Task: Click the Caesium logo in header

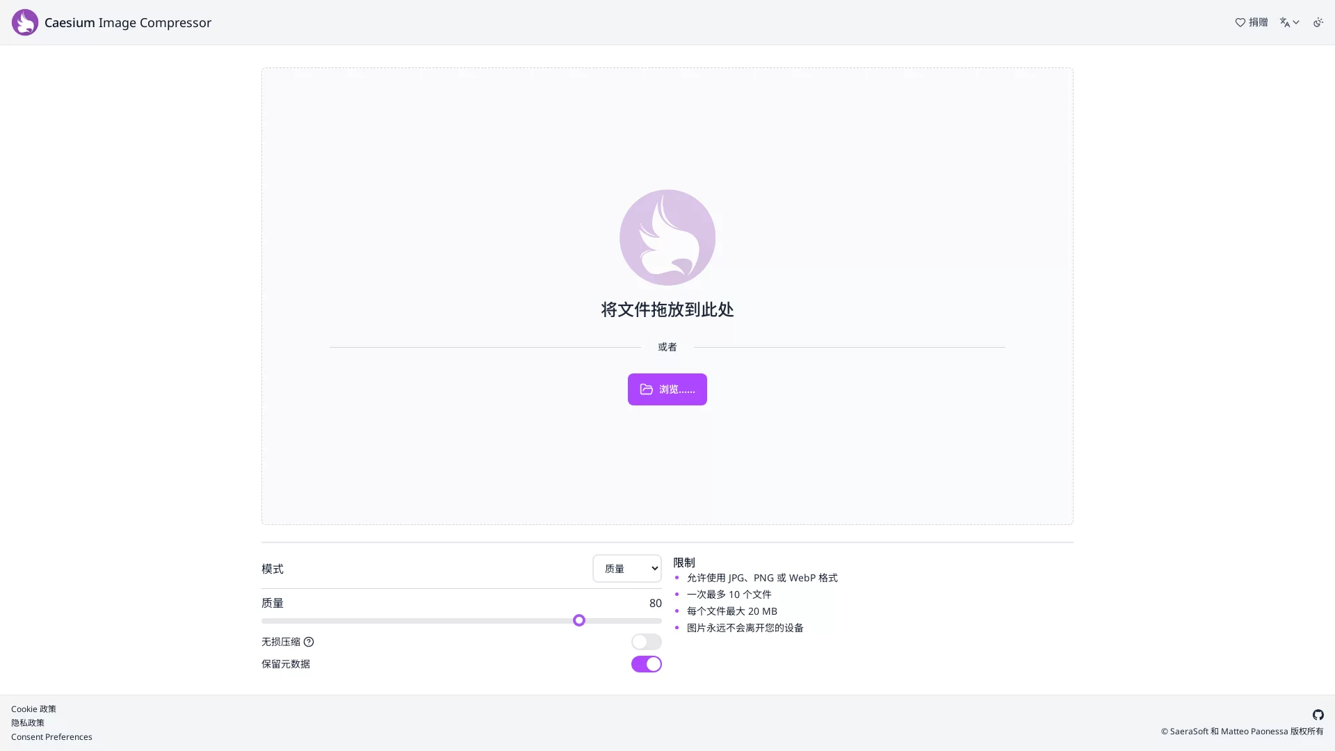Action: pos(25,22)
